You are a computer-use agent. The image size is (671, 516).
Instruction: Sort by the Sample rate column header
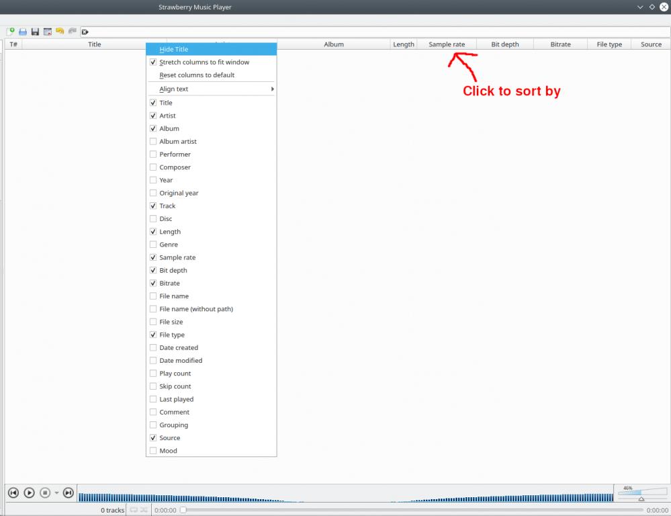coord(447,44)
